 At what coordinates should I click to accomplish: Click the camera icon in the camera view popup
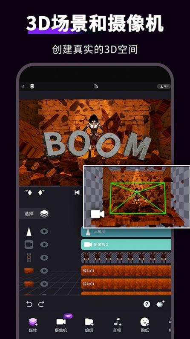point(97,214)
